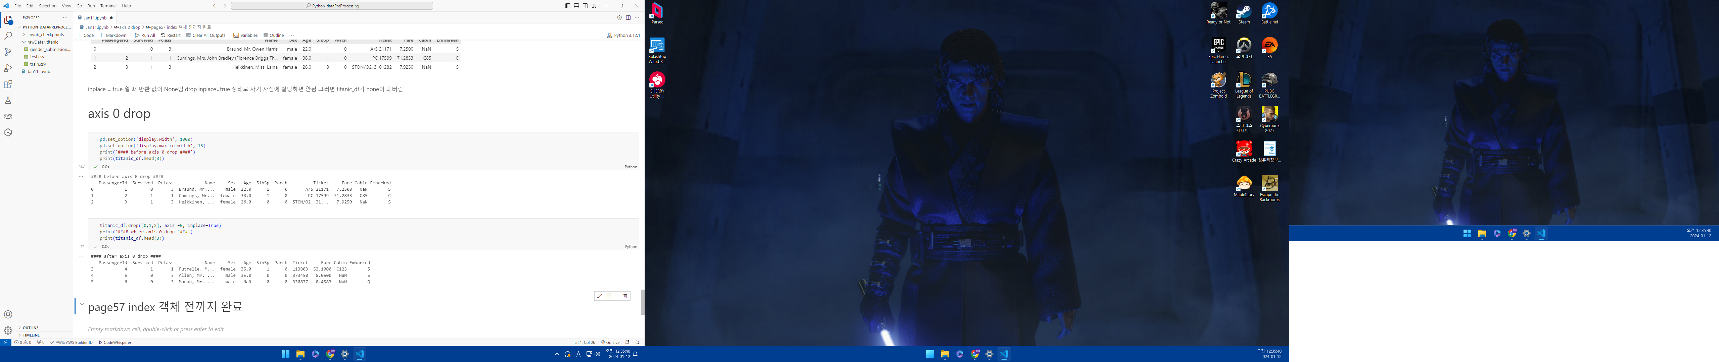Open Manage gear icon in activity bar
1719x362 pixels.
click(x=8, y=331)
